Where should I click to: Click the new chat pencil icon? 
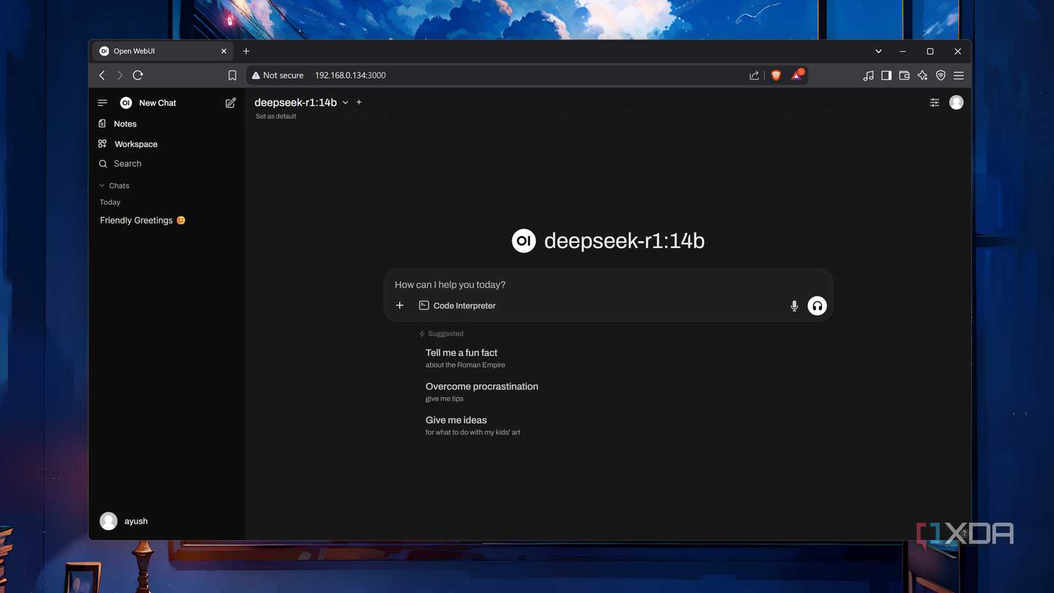tap(231, 103)
